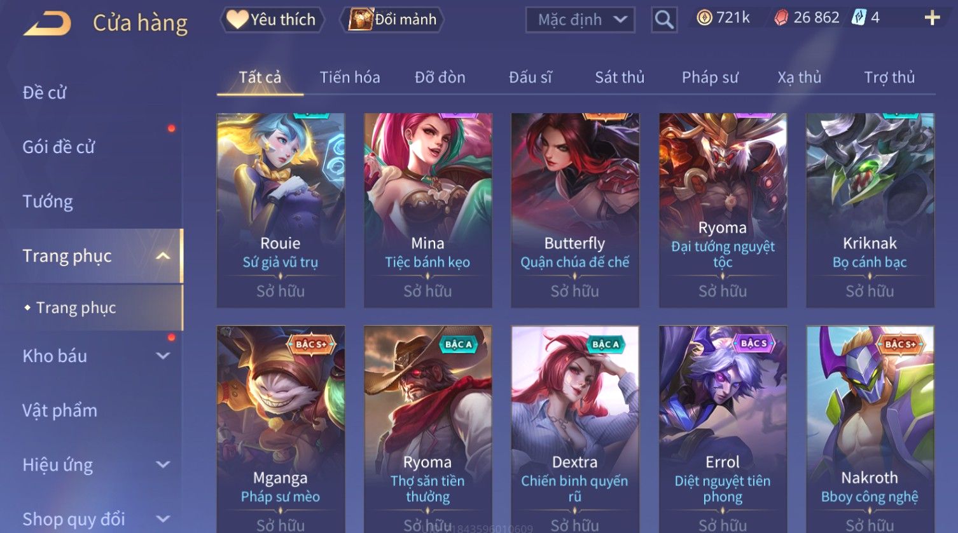Tap the plus icon to add currency
Viewport: 958px width, 533px height.
[x=932, y=18]
